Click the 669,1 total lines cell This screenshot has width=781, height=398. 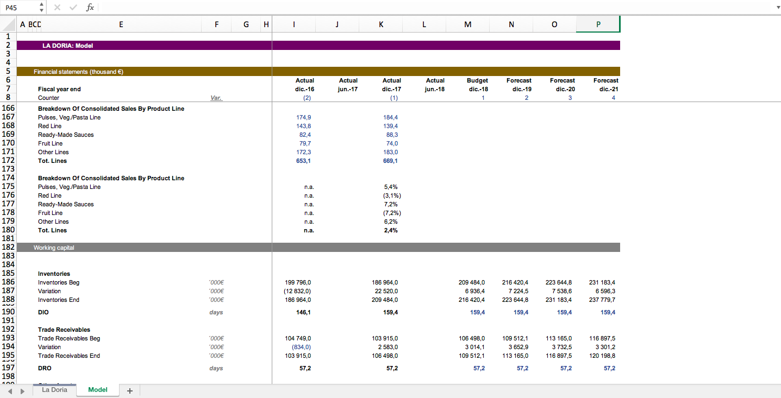(391, 161)
